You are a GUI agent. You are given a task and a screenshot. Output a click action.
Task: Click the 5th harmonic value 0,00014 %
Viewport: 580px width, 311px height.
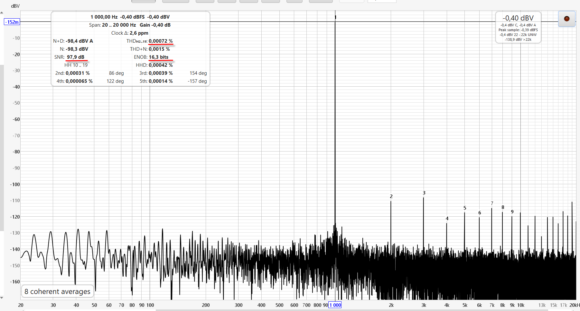point(161,81)
